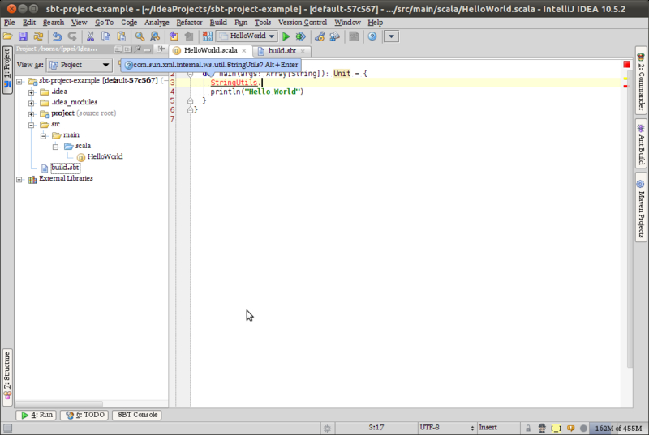The image size is (649, 435).
Task: Expand the .idea_modules folder node
Action: (x=32, y=103)
